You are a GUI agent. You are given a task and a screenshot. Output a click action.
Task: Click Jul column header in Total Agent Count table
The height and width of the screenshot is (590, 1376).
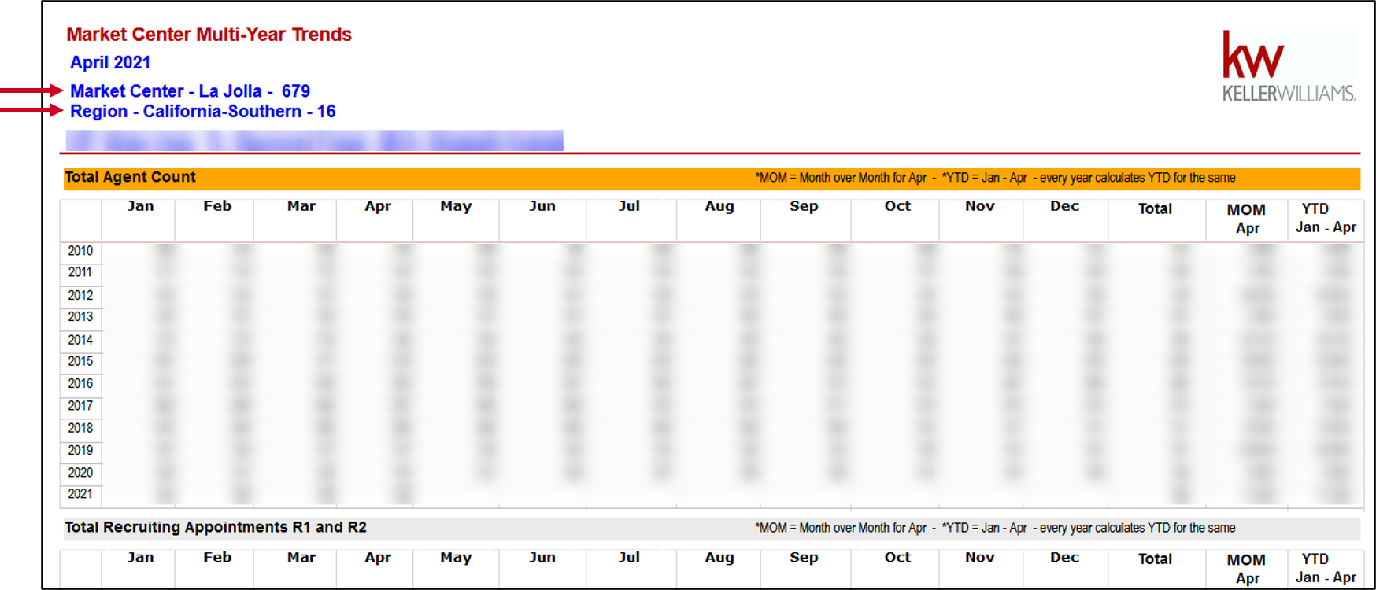pos(629,206)
